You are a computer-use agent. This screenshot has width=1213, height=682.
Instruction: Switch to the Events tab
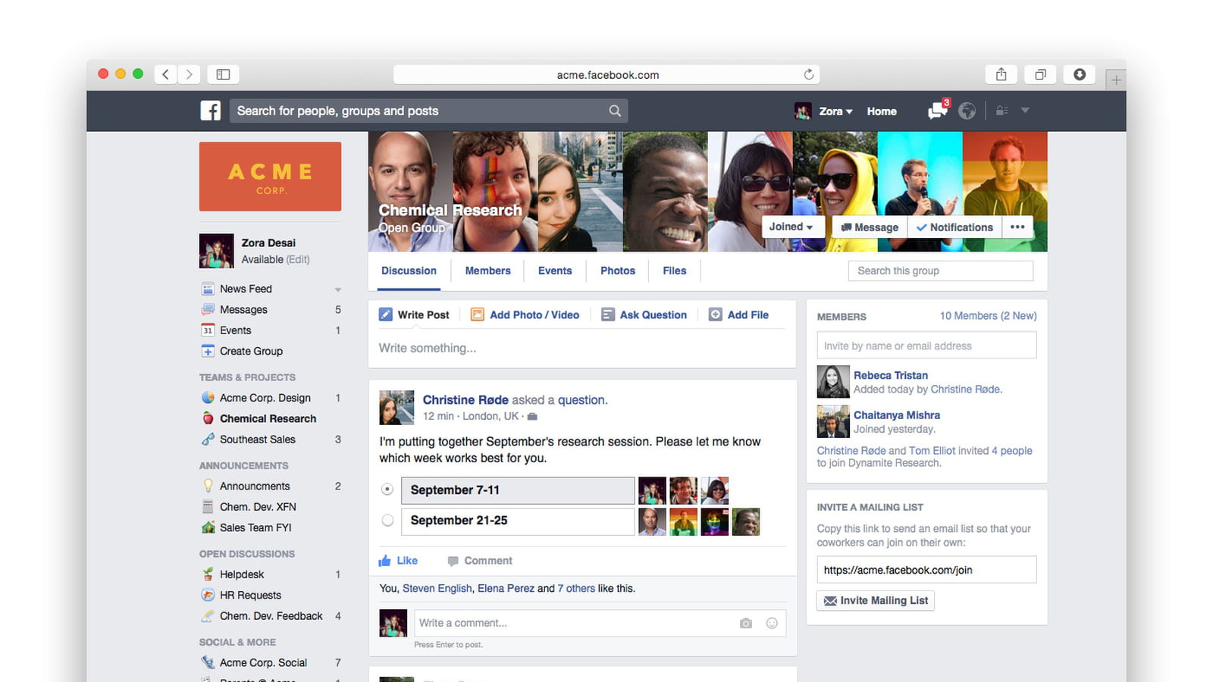click(555, 271)
